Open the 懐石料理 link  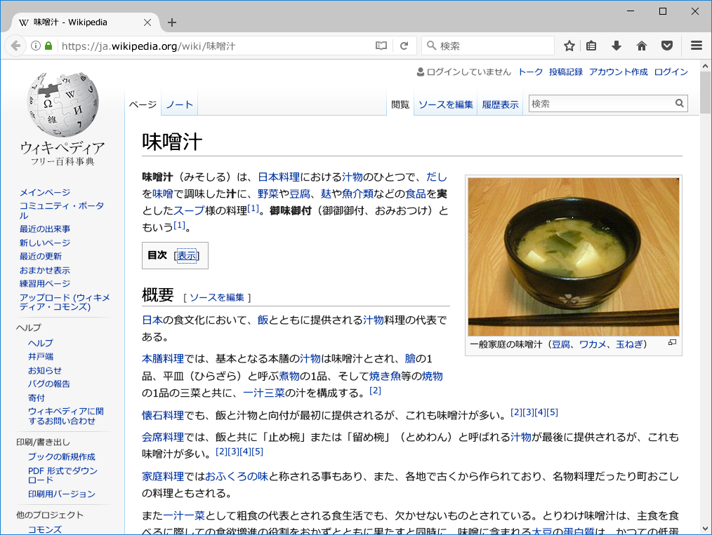(163, 415)
